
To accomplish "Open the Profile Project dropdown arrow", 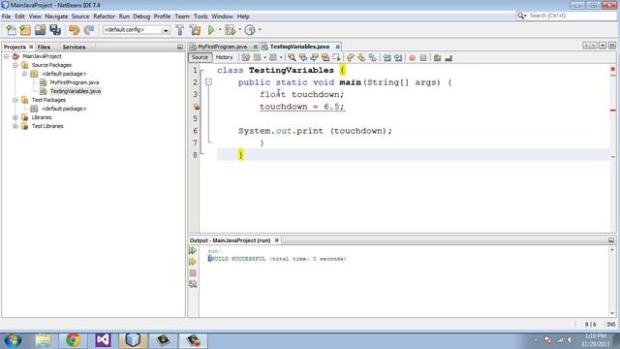I will (260, 30).
